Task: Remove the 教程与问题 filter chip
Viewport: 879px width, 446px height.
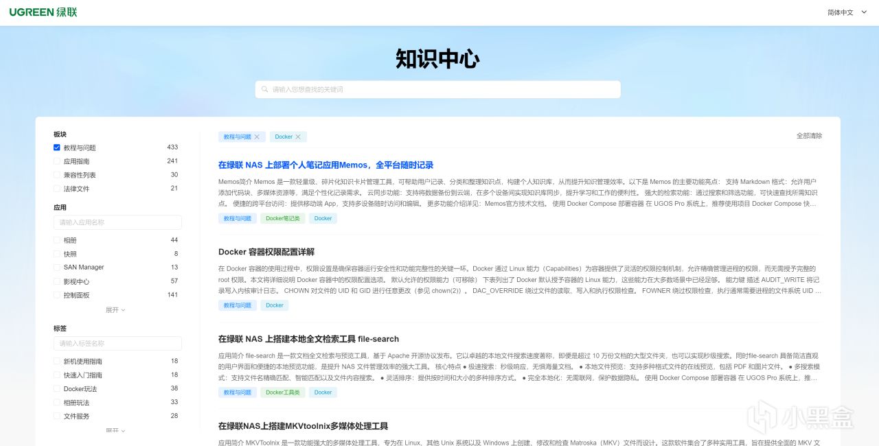Action: tap(257, 137)
